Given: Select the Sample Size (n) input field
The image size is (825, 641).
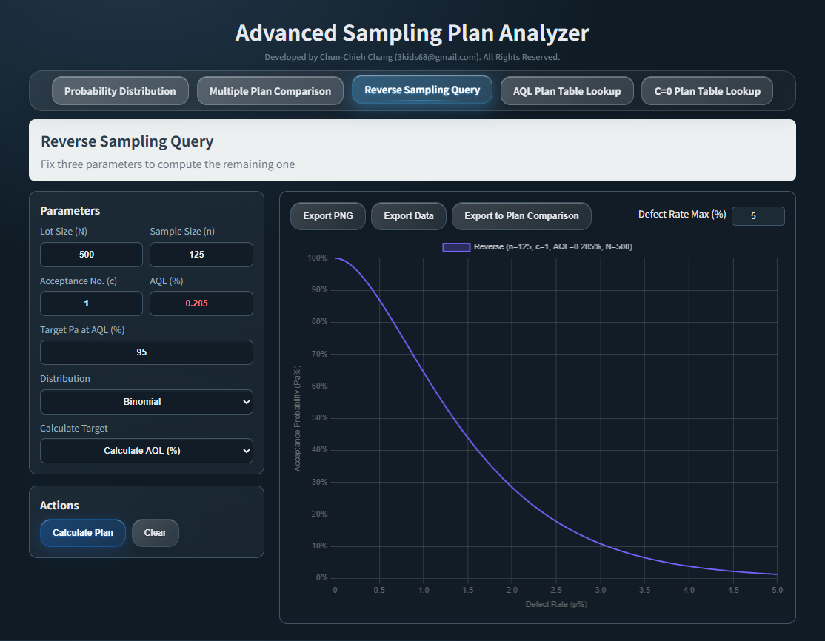Looking at the screenshot, I should pos(201,254).
